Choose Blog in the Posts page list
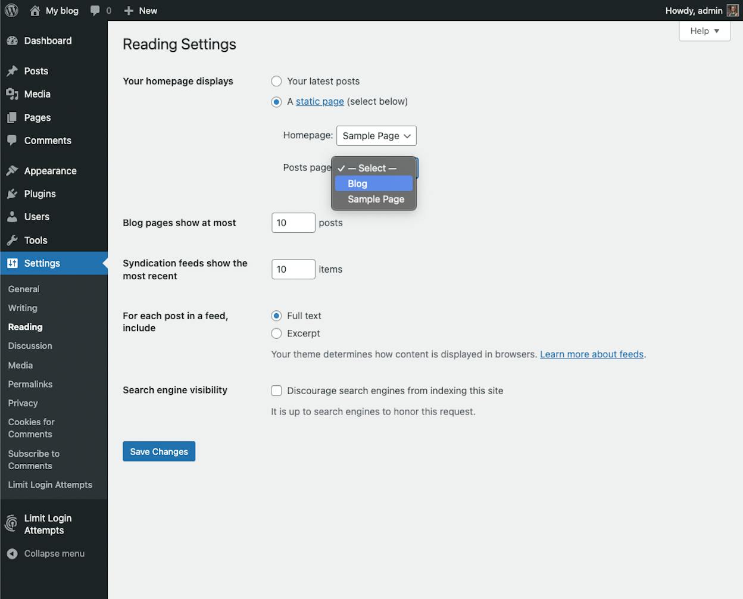The image size is (743, 599). point(374,183)
